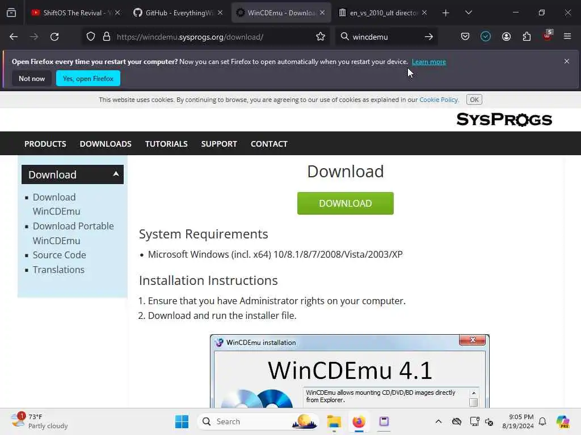Open Firefox account icon
The image size is (581, 435).
coord(506,37)
